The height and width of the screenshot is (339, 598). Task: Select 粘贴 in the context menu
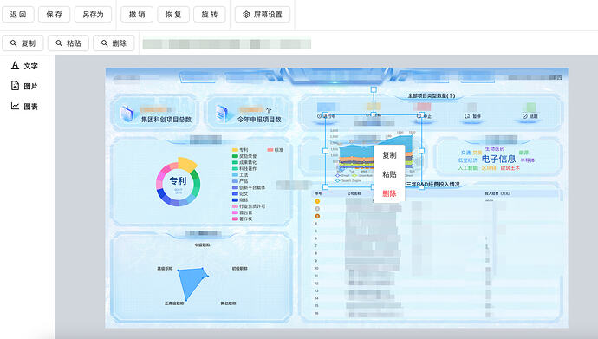point(389,174)
